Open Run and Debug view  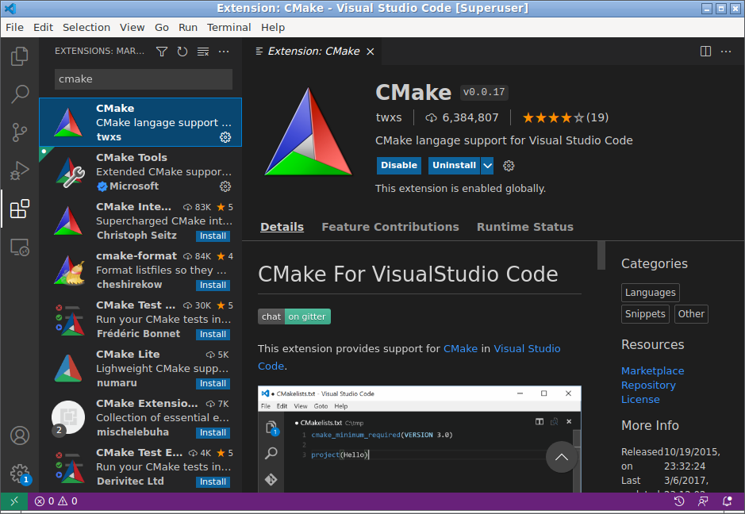pyautogui.click(x=20, y=170)
